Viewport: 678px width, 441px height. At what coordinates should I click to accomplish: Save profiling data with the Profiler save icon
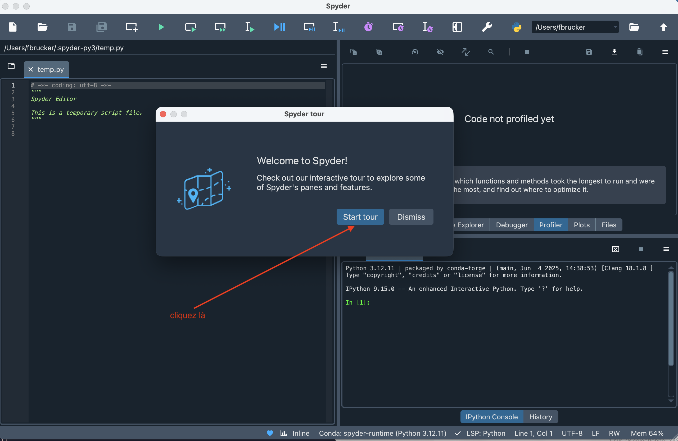[x=589, y=52]
